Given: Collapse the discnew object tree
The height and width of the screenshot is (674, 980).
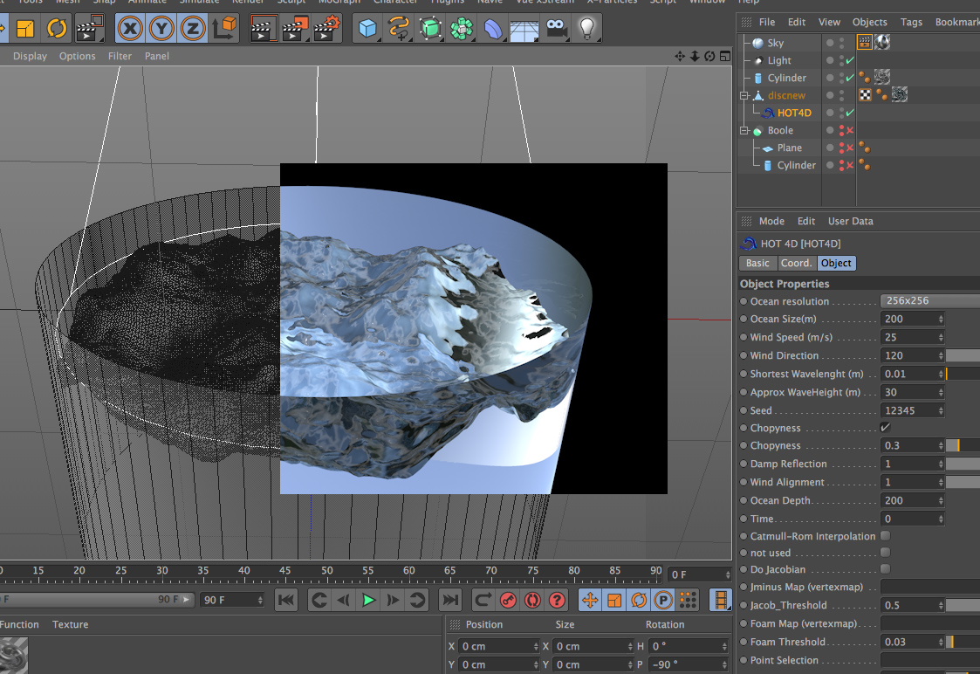Looking at the screenshot, I should [744, 96].
